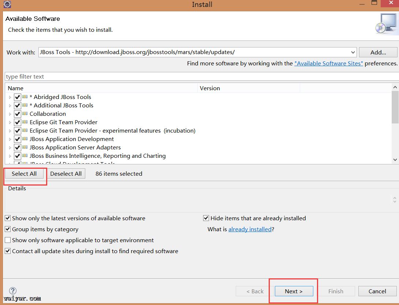
Task: Expand the JBoss Business Intelligence category
Action: (10, 156)
